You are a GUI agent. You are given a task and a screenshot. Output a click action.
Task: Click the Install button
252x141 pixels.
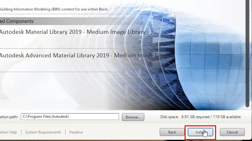coord(200,132)
